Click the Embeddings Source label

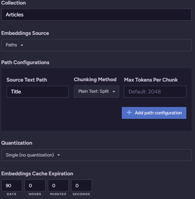point(25,33)
